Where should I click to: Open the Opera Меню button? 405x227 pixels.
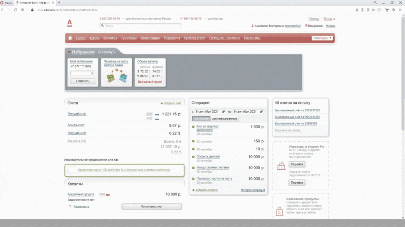pyautogui.click(x=6, y=3)
